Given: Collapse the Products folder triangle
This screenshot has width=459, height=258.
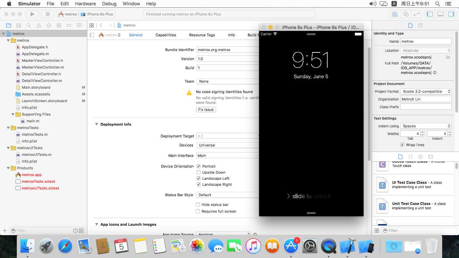Looking at the screenshot, I should click(8, 168).
